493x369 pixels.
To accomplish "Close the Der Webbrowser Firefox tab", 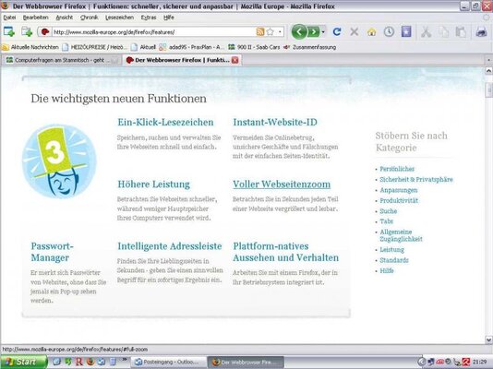I will click(x=234, y=60).
